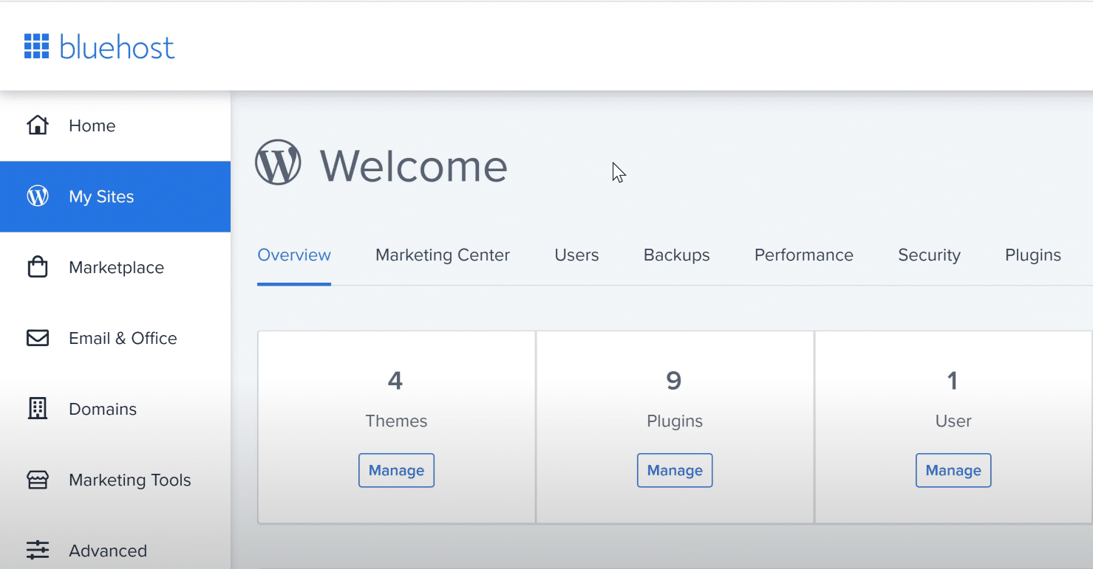
Task: Switch to the Marketing Center tab
Action: [443, 255]
